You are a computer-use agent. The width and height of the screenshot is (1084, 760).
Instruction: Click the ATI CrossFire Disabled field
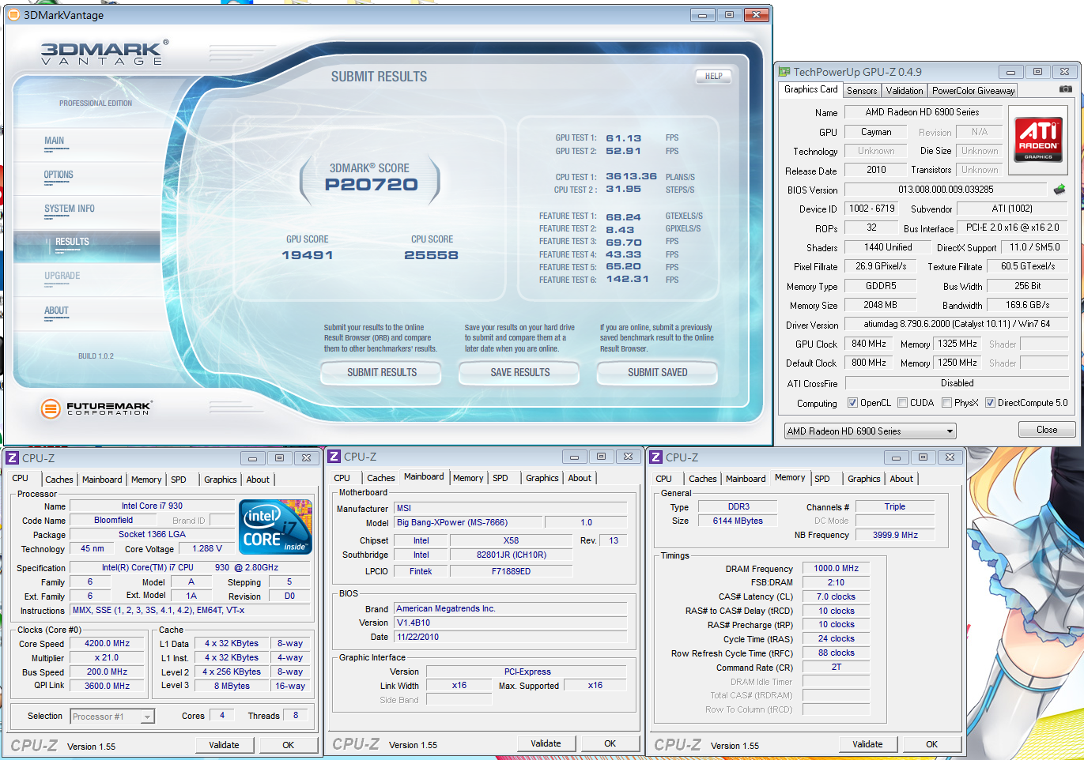click(957, 383)
